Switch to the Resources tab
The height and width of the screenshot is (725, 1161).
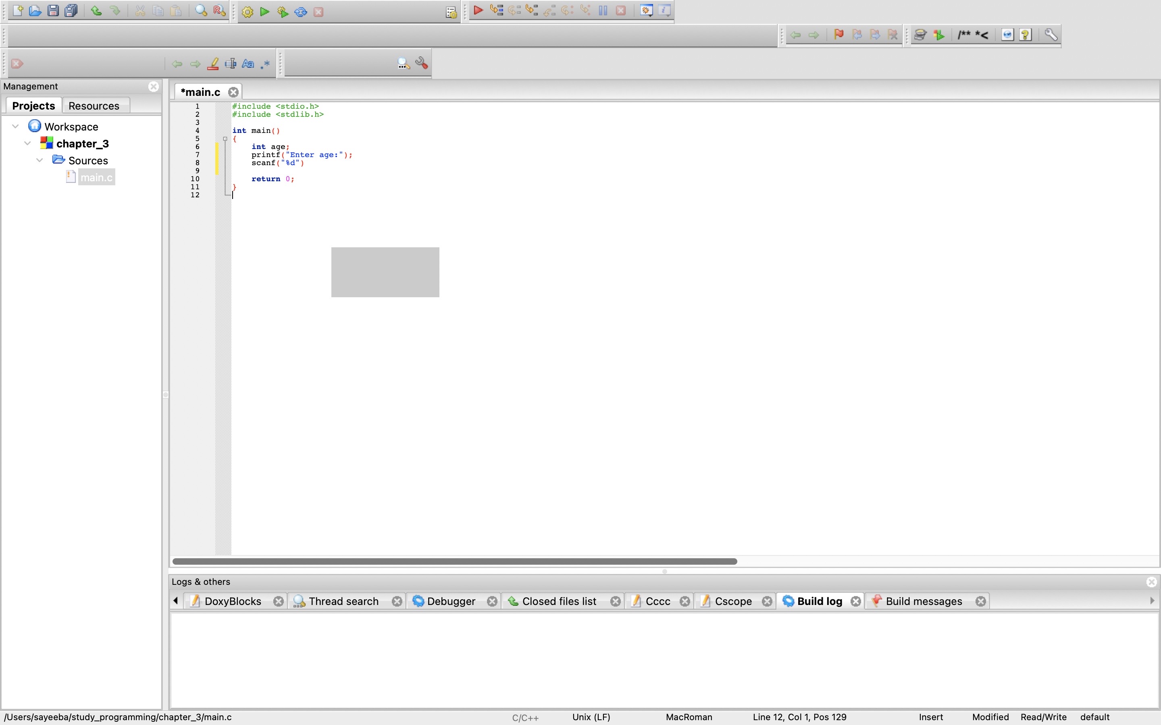(x=94, y=106)
